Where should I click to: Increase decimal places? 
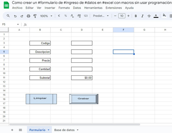point(79,16)
